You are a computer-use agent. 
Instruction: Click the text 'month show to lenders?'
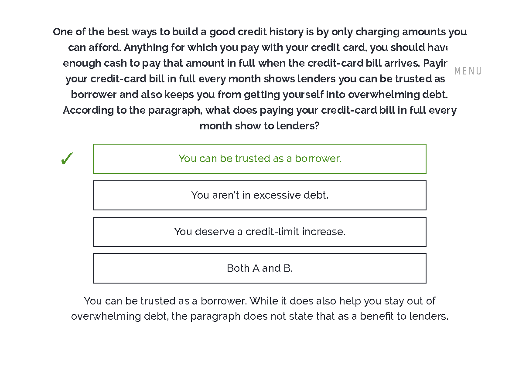coord(259,126)
